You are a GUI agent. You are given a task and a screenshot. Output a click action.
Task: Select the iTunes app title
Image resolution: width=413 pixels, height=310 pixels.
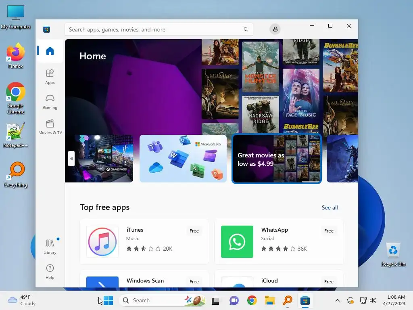click(x=135, y=230)
